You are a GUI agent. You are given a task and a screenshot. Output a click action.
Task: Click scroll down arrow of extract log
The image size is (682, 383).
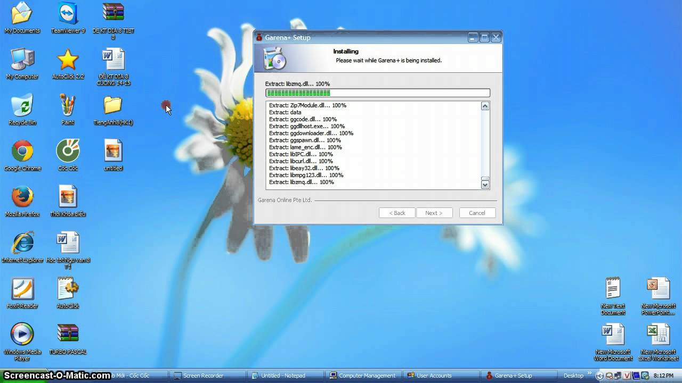(485, 185)
